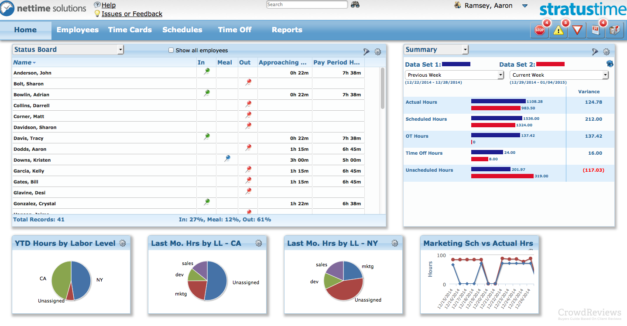The image size is (627, 326).
Task: Click the Status Board pin icon
Action: click(x=367, y=52)
